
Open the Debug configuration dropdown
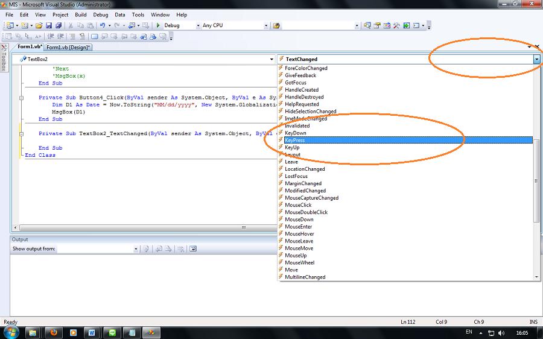(198, 26)
